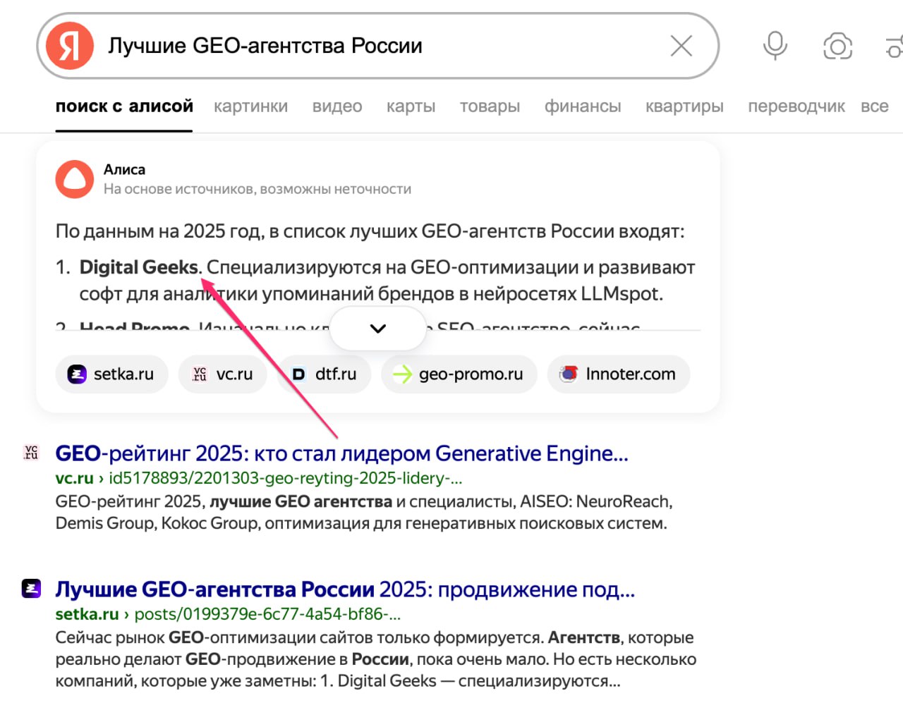The height and width of the screenshot is (722, 903).
Task: Click 'На основе источников, возможны неточности' note
Action: click(257, 189)
